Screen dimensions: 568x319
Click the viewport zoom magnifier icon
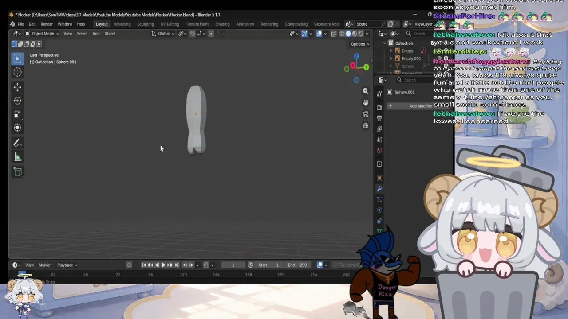coord(366,91)
